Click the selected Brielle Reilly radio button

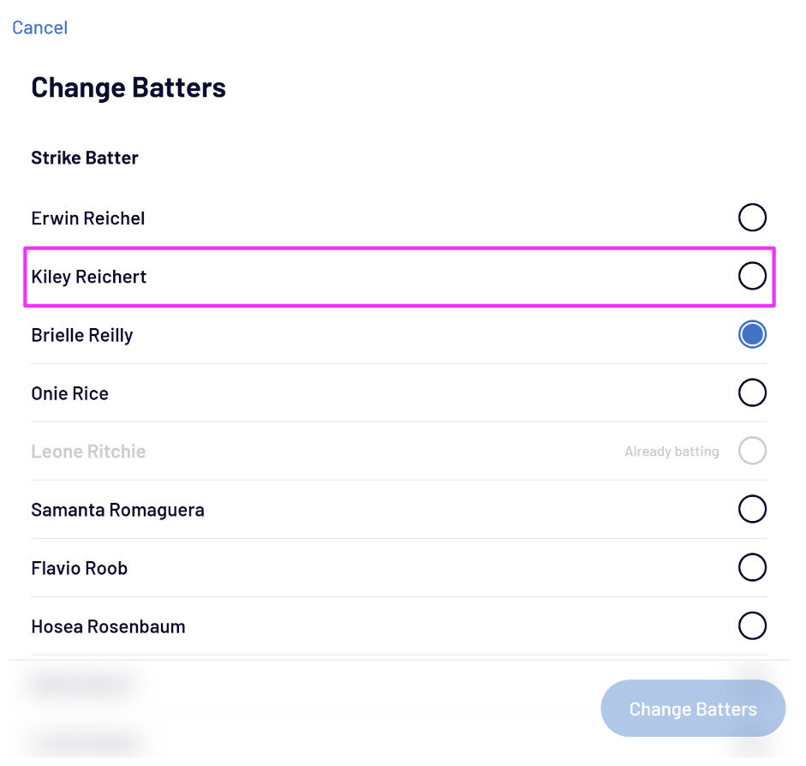click(752, 334)
